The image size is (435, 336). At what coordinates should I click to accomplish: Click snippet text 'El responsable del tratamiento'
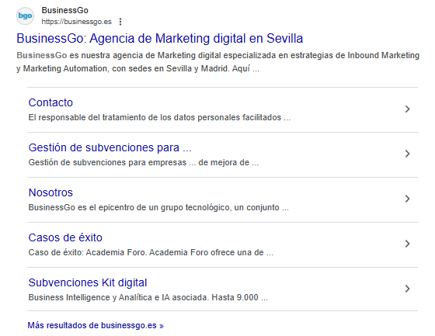(87, 117)
